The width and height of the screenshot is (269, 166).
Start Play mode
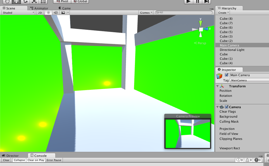pos(189,2)
